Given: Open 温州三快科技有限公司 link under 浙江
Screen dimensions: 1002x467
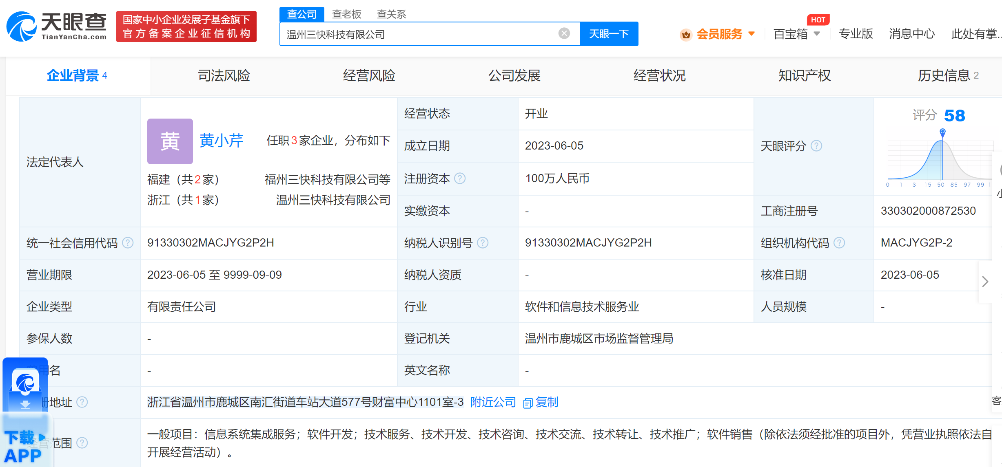Looking at the screenshot, I should tap(333, 200).
